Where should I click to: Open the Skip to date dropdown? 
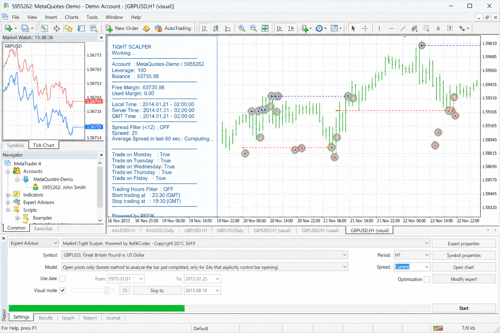(x=202, y=290)
